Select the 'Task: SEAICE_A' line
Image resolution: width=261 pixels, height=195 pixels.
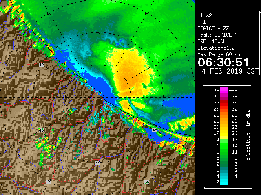coord(217,35)
